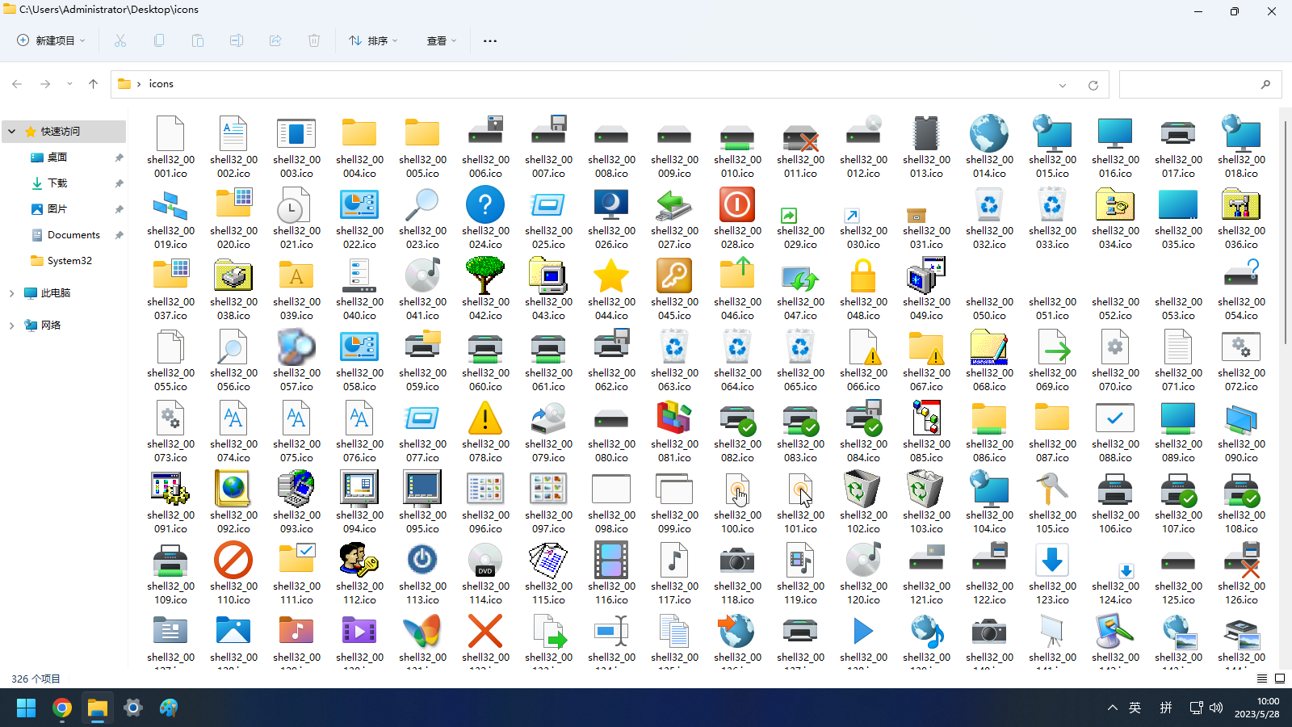Open Google Chrome from the taskbar
The image size is (1292, 727).
[x=62, y=708]
